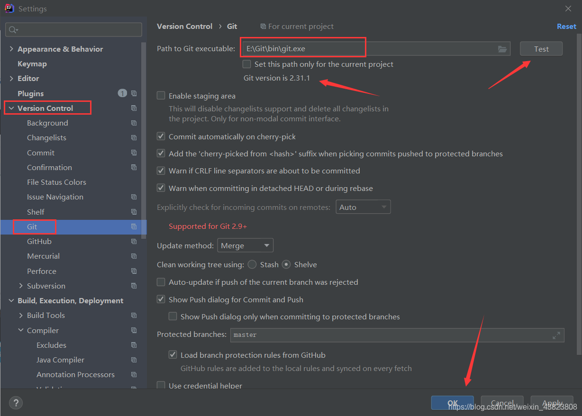
Task: Select Mercurial settings page
Action: pyautogui.click(x=43, y=256)
